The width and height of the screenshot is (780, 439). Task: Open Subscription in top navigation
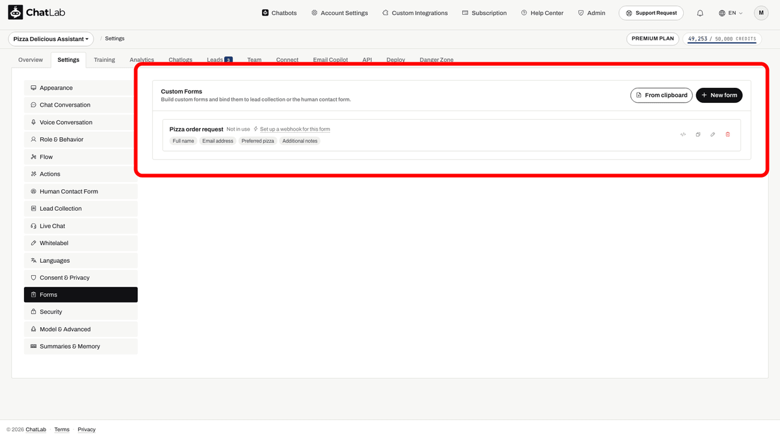[484, 13]
